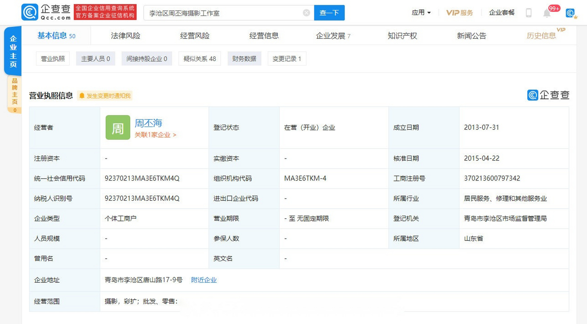The image size is (587, 324).
Task: Switch to the 经营信息 tab
Action: [264, 36]
